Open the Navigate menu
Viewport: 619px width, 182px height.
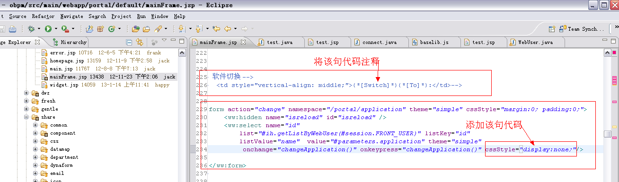click(x=72, y=16)
